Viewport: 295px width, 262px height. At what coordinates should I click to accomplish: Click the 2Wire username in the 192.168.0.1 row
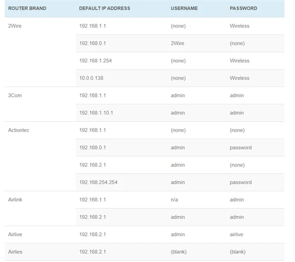[178, 43]
